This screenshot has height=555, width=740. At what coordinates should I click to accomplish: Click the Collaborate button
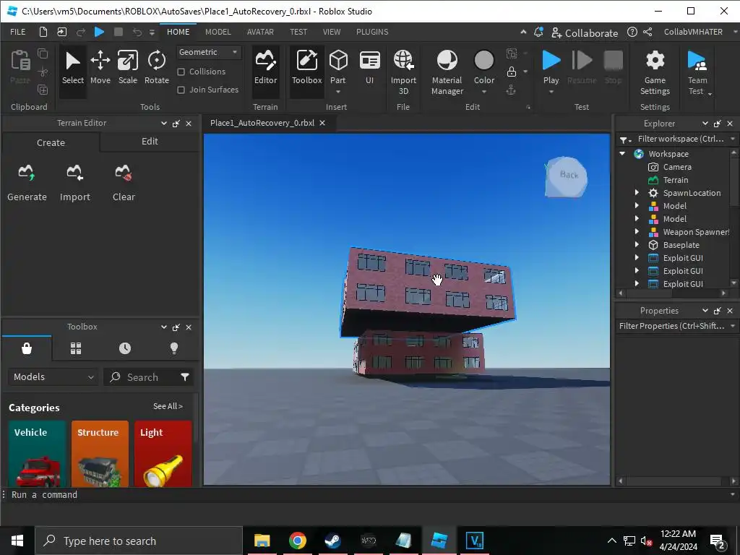[584, 33]
